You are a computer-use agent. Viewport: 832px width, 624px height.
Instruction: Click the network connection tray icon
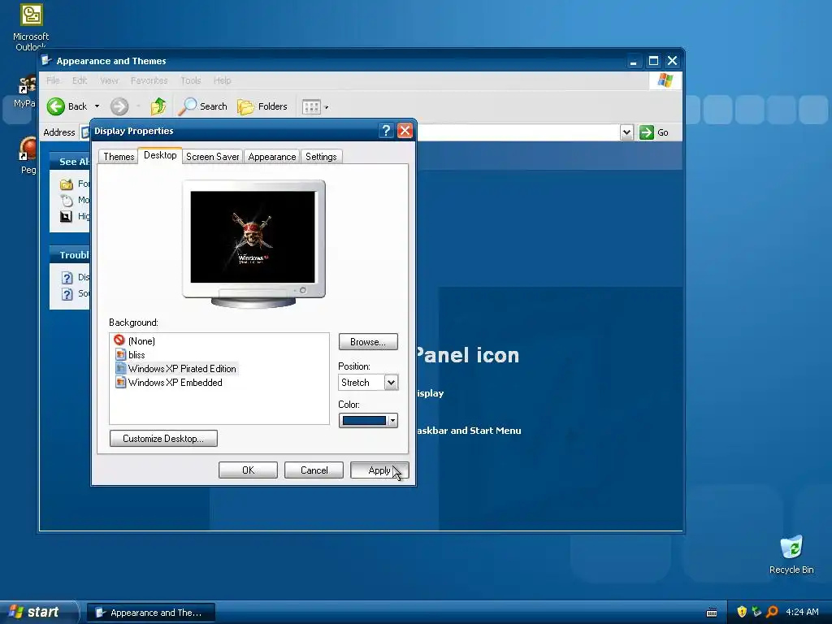point(756,612)
